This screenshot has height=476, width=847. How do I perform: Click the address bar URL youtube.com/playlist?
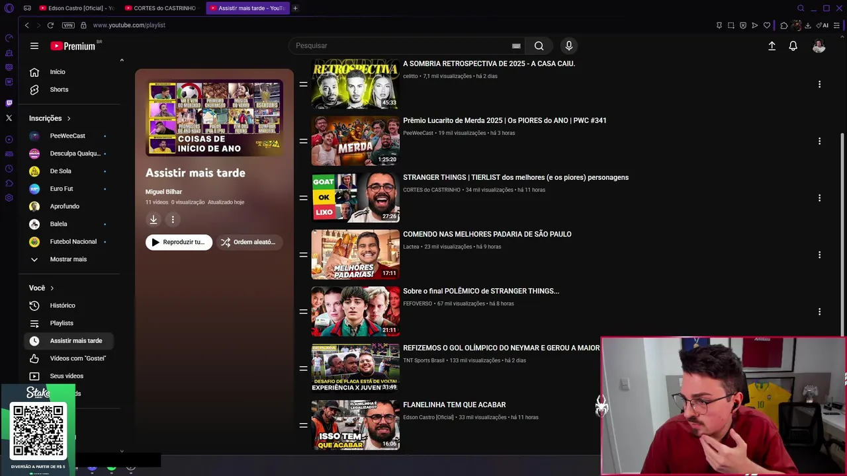tap(129, 25)
